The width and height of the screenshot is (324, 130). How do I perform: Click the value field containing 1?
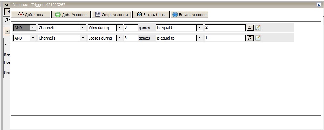click(x=225, y=38)
